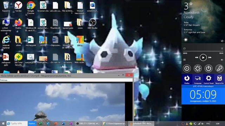
Task: Select the Thumbs.db file icon
Action: [56, 24]
